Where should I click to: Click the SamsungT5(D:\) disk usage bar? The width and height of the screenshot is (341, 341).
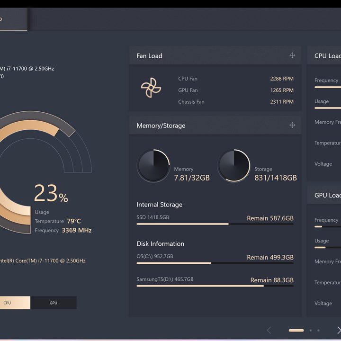pos(215,286)
